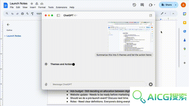Select Launch Notes in the outline
The width and height of the screenshot is (189, 106).
pos(14,36)
